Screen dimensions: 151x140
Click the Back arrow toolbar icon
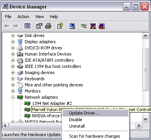tap(7, 26)
